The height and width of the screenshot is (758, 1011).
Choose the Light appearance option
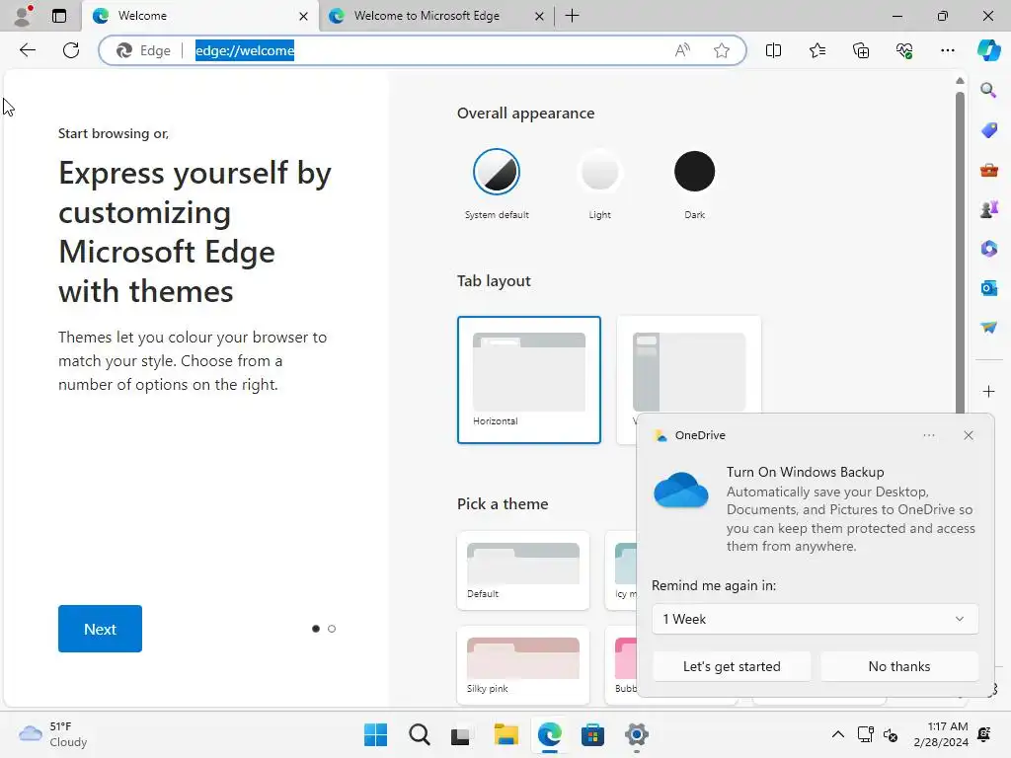599,172
